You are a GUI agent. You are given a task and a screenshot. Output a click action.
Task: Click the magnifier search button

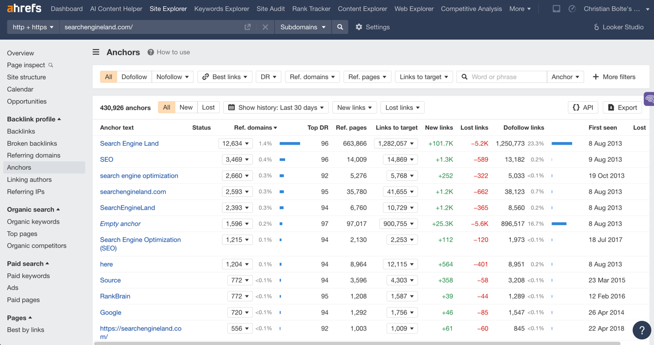[x=340, y=27]
